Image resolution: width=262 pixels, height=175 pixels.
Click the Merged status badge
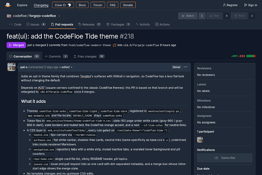tap(16, 45)
